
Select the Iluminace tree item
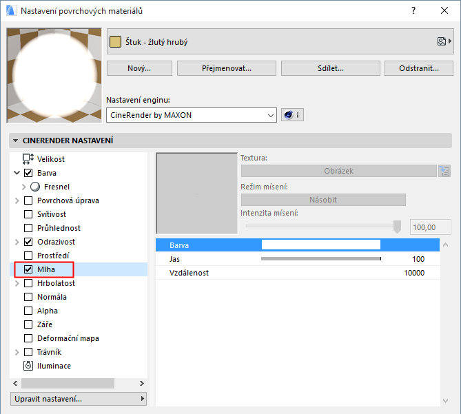54,366
